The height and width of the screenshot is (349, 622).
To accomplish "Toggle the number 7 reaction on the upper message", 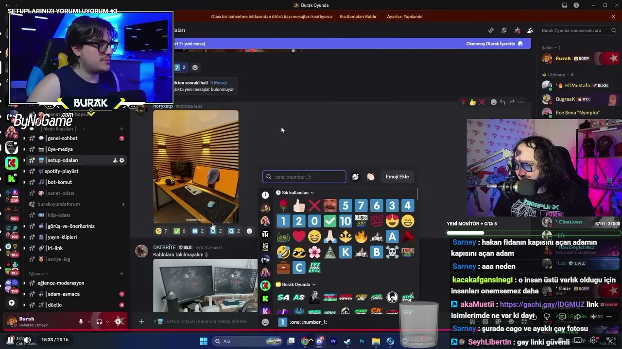I will pyautogui.click(x=180, y=67).
